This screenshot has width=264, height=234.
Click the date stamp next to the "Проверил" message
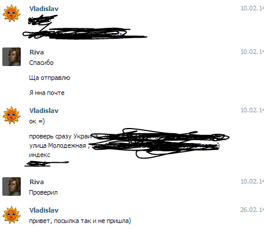pyautogui.click(x=252, y=181)
